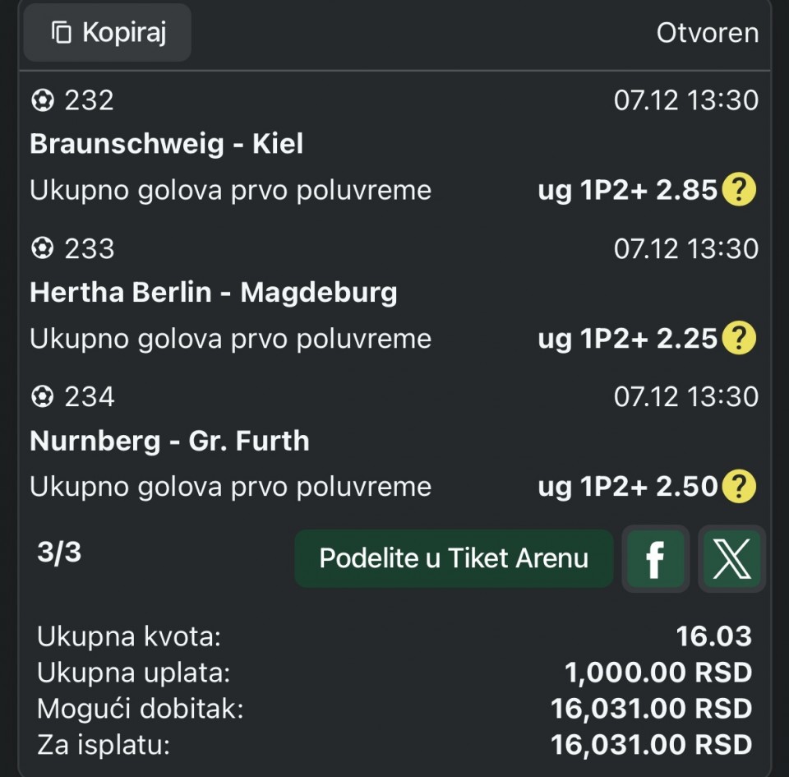Image resolution: width=789 pixels, height=777 pixels.
Task: Click football icon next to match 232
Action: (x=42, y=100)
